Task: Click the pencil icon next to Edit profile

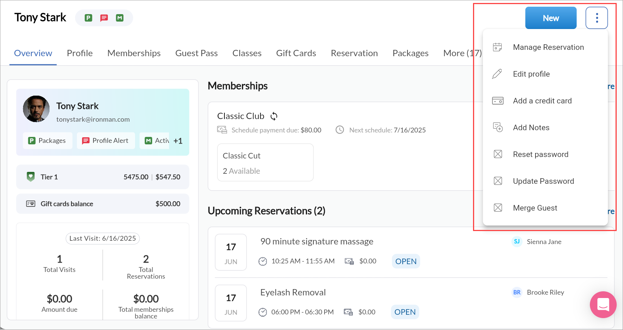Action: pyautogui.click(x=497, y=74)
